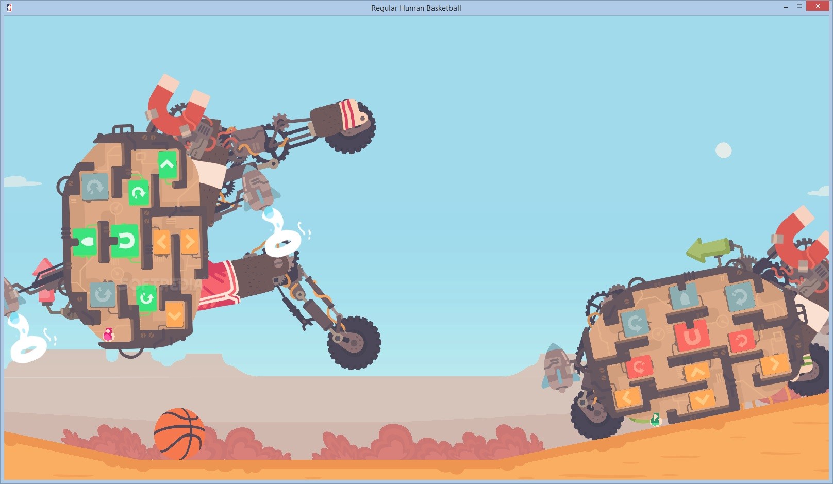
Task: Select the green pilot character under the right robot
Action: click(x=656, y=420)
